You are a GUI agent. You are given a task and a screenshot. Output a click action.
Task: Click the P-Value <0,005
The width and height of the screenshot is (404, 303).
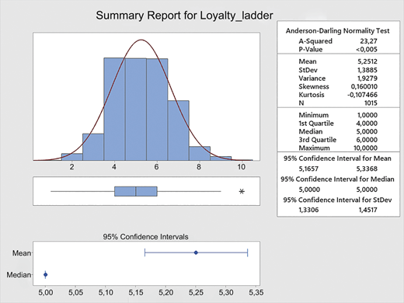pyautogui.click(x=367, y=49)
